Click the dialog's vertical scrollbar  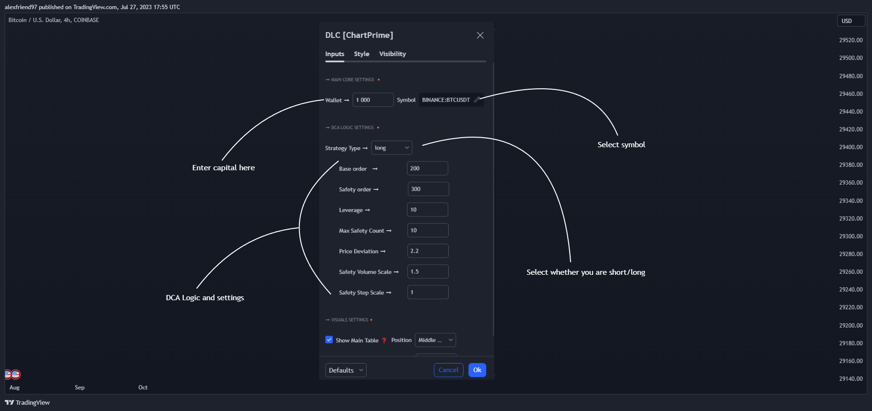pyautogui.click(x=493, y=199)
